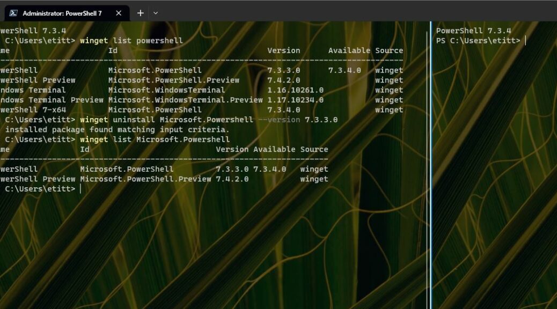This screenshot has width=557, height=309.
Task: Click the bottom prompt in left pane
Action: point(40,189)
